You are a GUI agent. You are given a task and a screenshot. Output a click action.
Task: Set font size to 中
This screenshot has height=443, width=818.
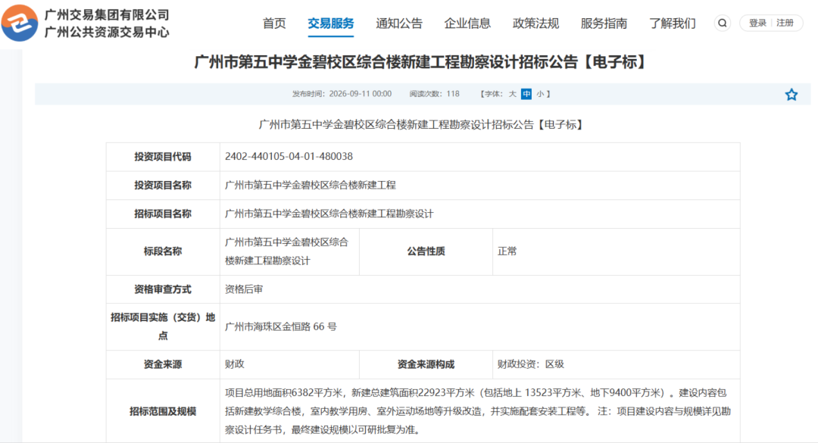pyautogui.click(x=526, y=94)
